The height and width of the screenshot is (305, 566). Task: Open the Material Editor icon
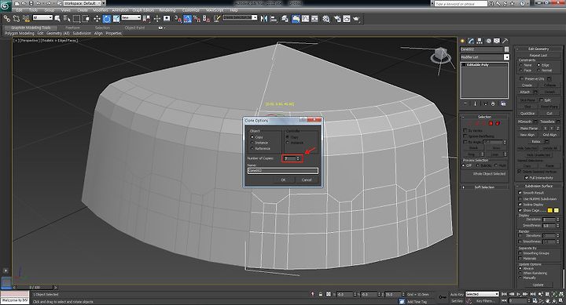pos(326,18)
